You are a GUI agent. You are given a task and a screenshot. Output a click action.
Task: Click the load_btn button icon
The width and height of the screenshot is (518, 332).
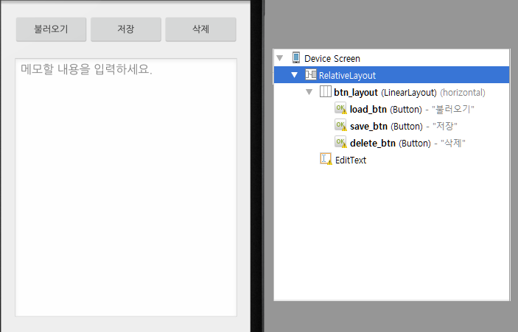point(340,108)
